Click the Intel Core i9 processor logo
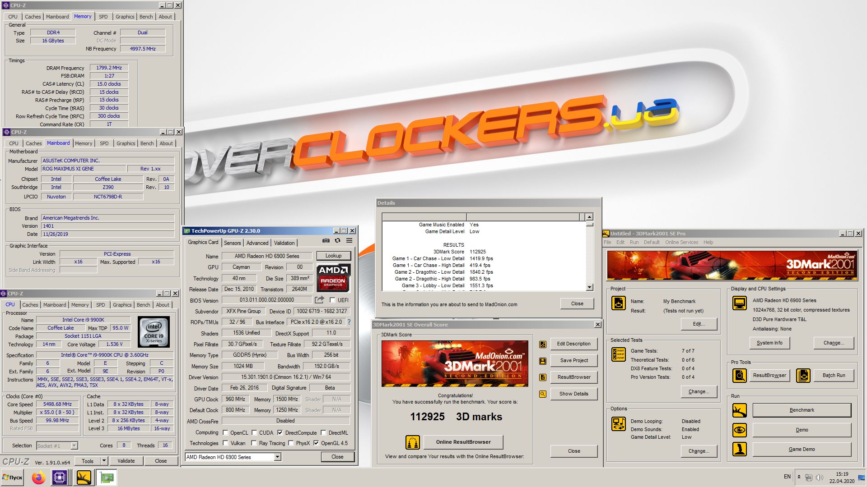 [x=154, y=332]
